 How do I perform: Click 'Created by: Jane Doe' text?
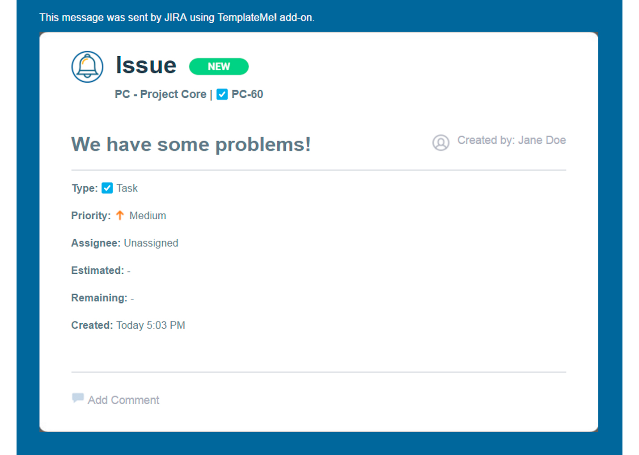512,140
